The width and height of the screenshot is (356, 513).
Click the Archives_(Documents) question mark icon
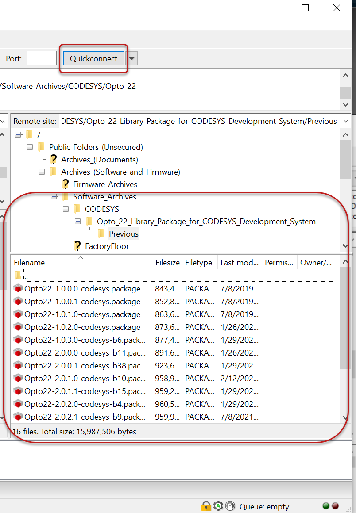pos(54,160)
